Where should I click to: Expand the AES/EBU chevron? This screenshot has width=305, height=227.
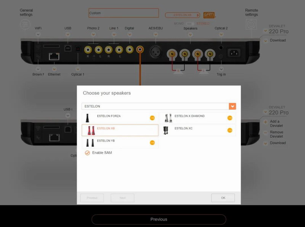[156, 35]
